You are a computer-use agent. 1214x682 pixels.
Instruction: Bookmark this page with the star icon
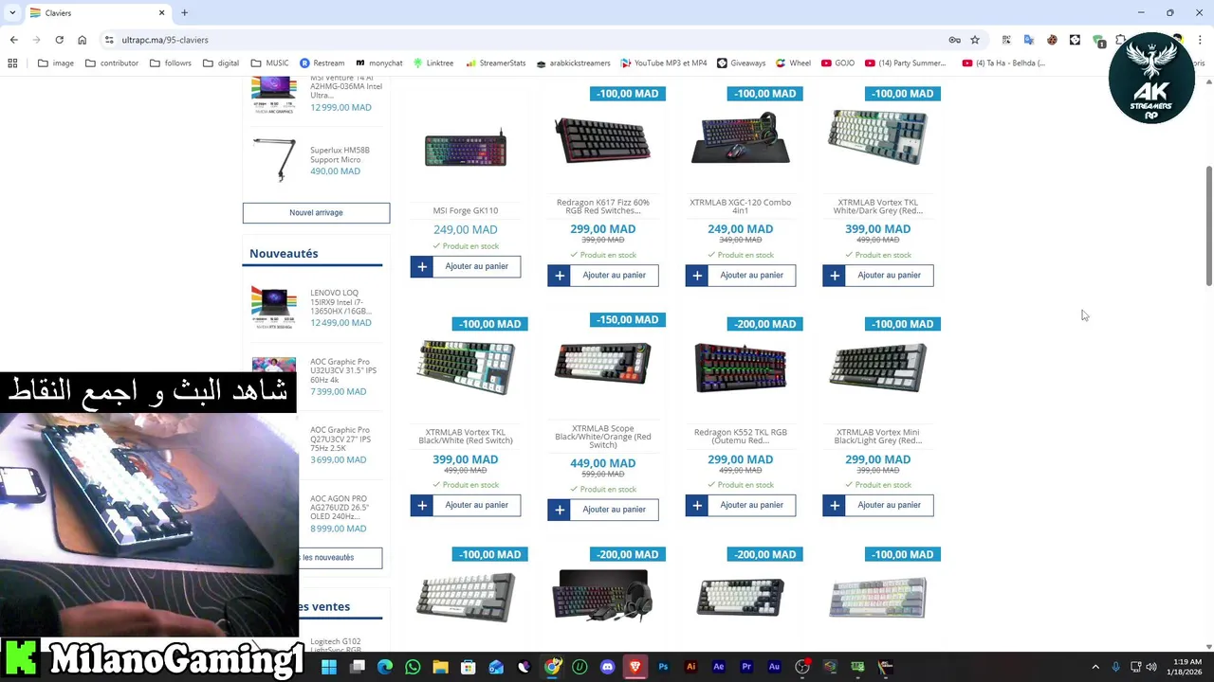(x=975, y=40)
